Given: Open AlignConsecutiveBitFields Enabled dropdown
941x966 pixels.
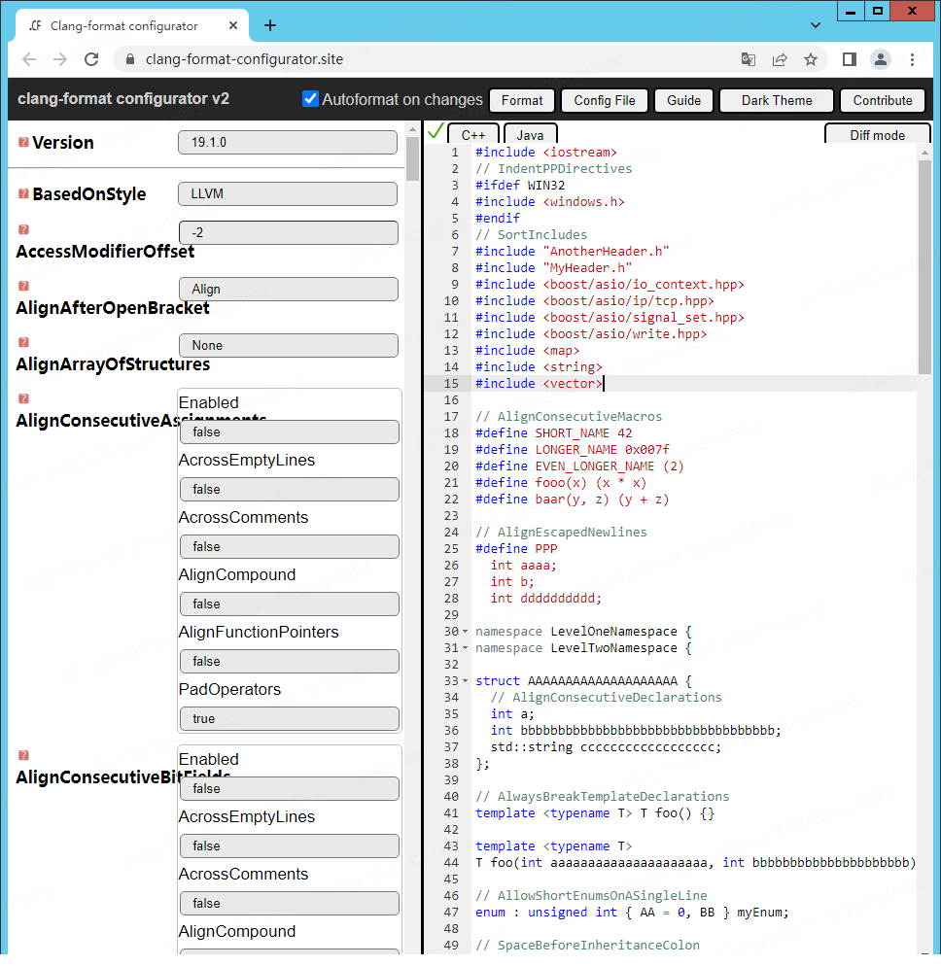Looking at the screenshot, I should [290, 788].
